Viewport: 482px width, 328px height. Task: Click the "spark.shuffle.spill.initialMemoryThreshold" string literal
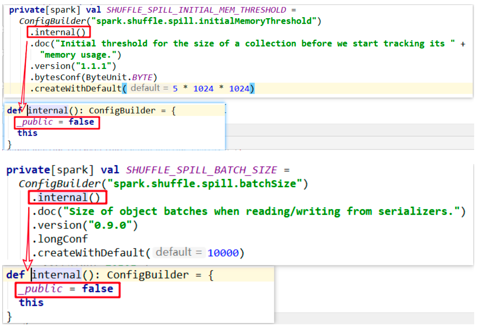click(x=204, y=21)
